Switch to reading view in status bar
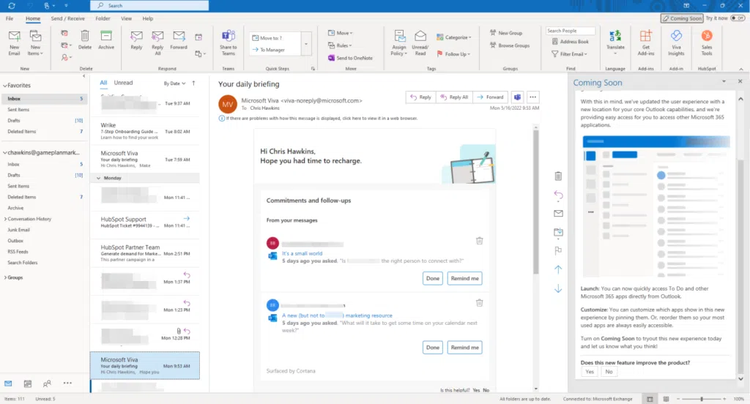This screenshot has height=404, width=750. click(x=666, y=399)
